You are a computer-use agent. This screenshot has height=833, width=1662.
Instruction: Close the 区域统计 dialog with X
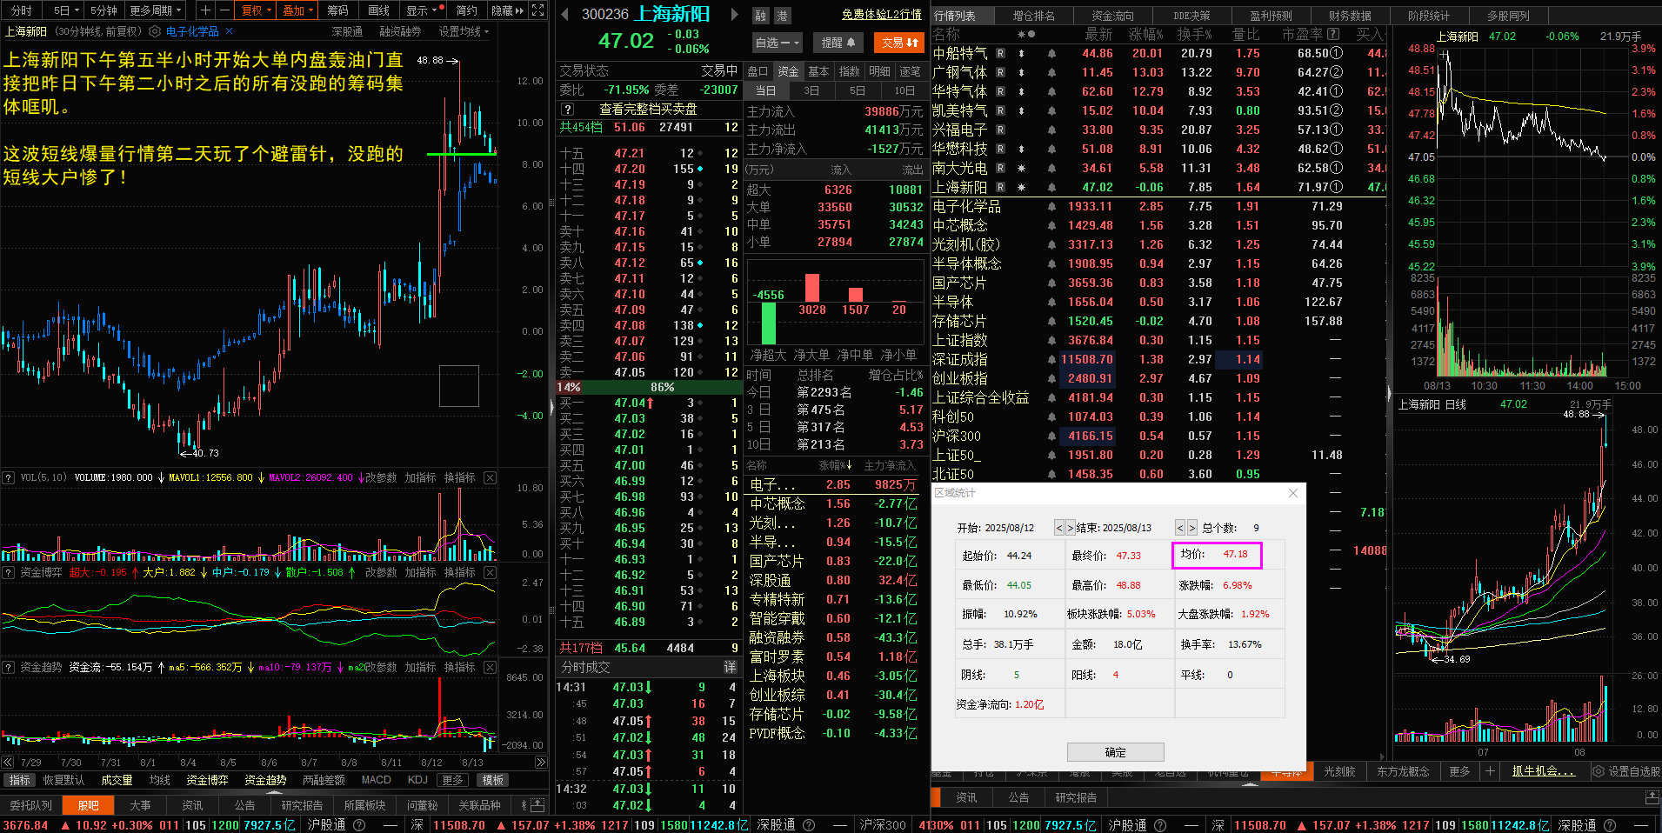1293,493
